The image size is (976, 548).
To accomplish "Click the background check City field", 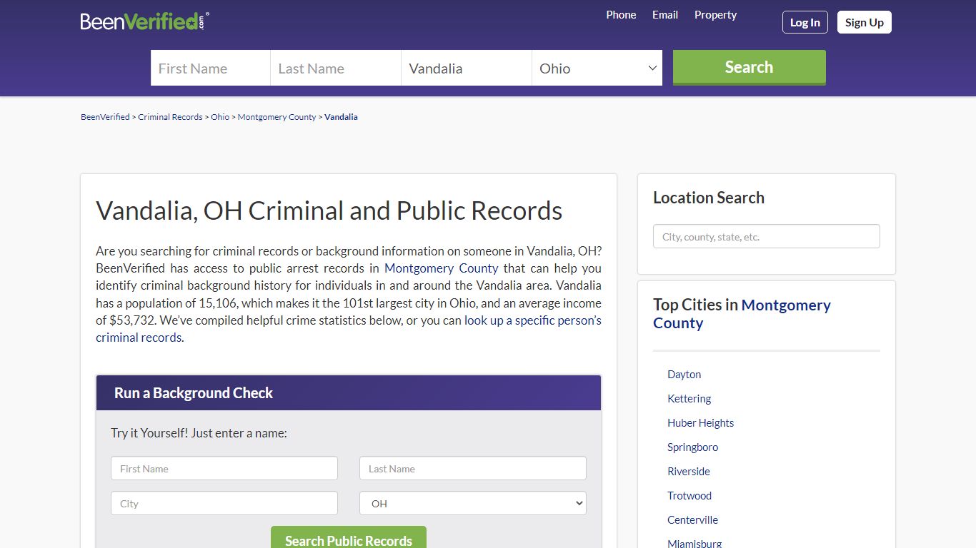I will click(x=224, y=503).
